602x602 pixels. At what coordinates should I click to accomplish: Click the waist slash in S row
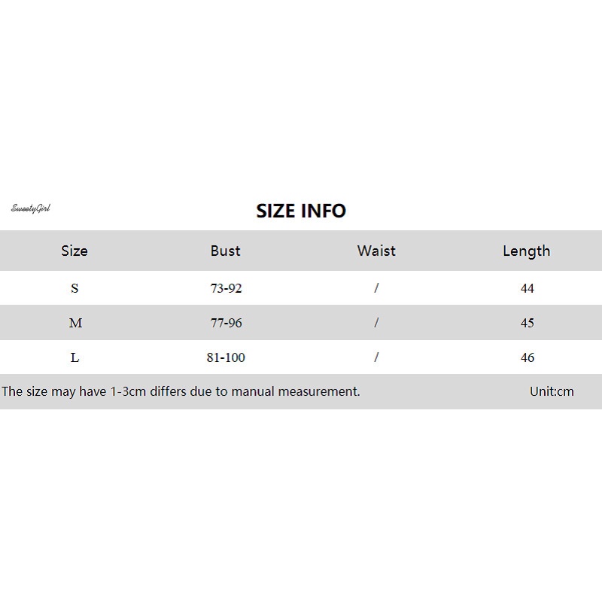click(376, 288)
